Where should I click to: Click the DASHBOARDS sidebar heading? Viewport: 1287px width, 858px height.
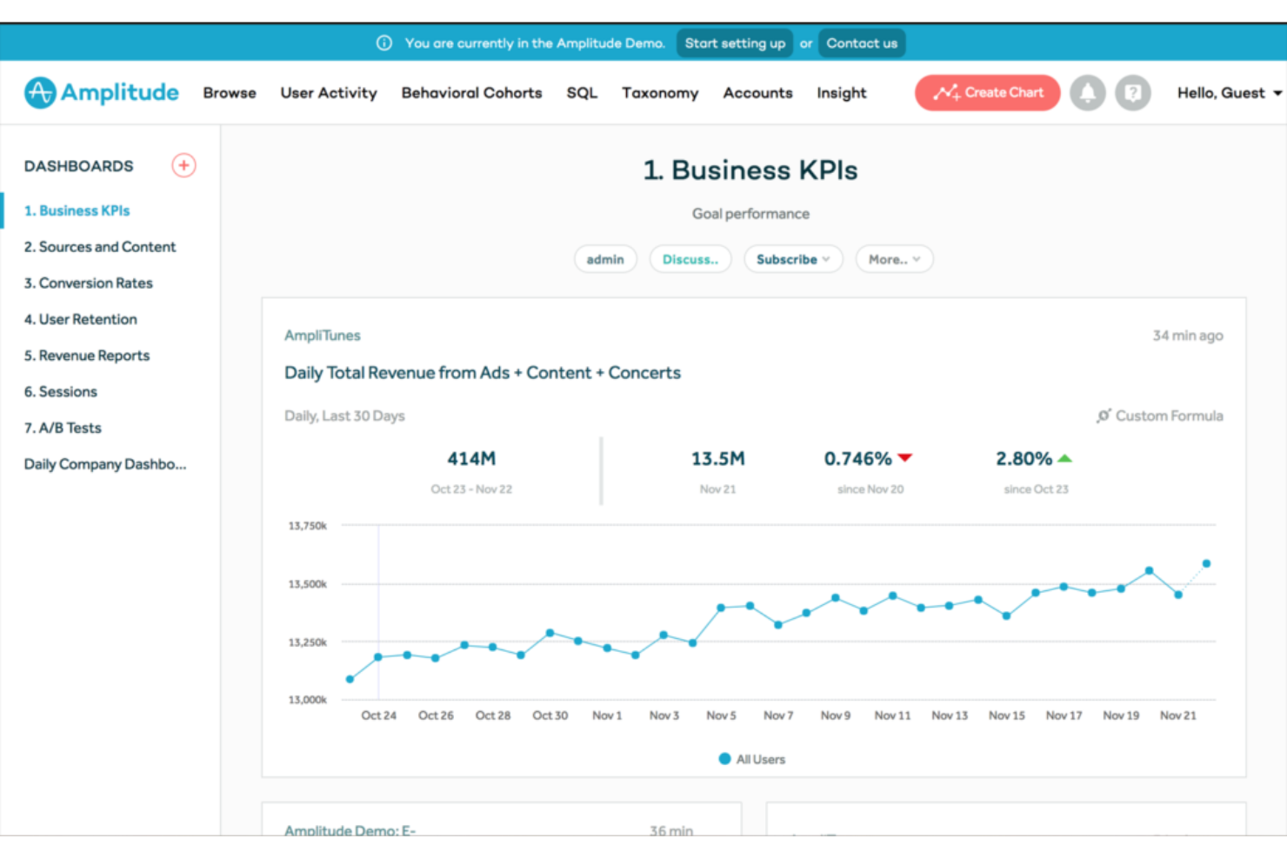pyautogui.click(x=78, y=166)
